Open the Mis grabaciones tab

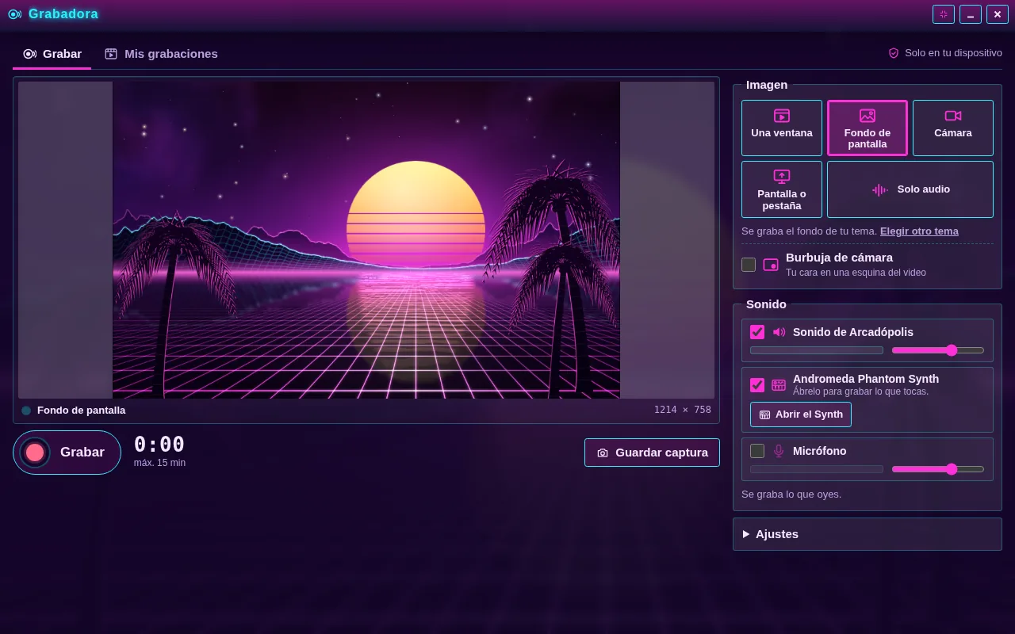coord(161,54)
